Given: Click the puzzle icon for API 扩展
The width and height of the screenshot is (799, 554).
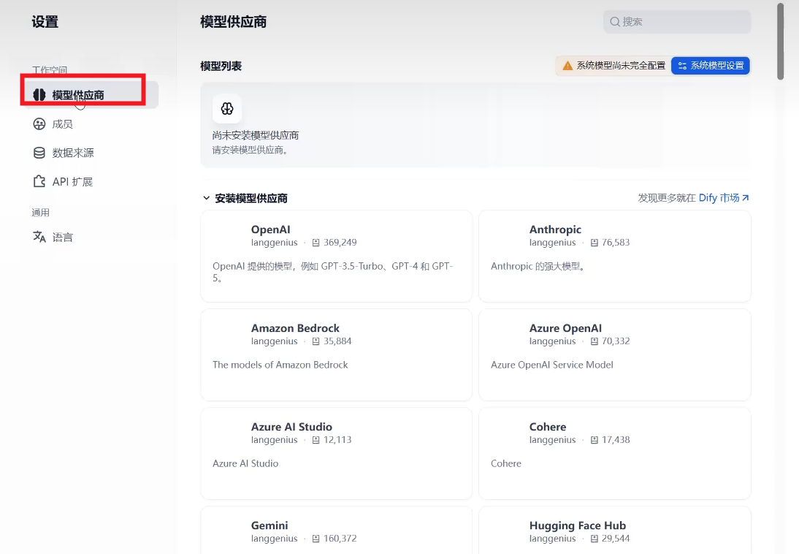Looking at the screenshot, I should 39,181.
